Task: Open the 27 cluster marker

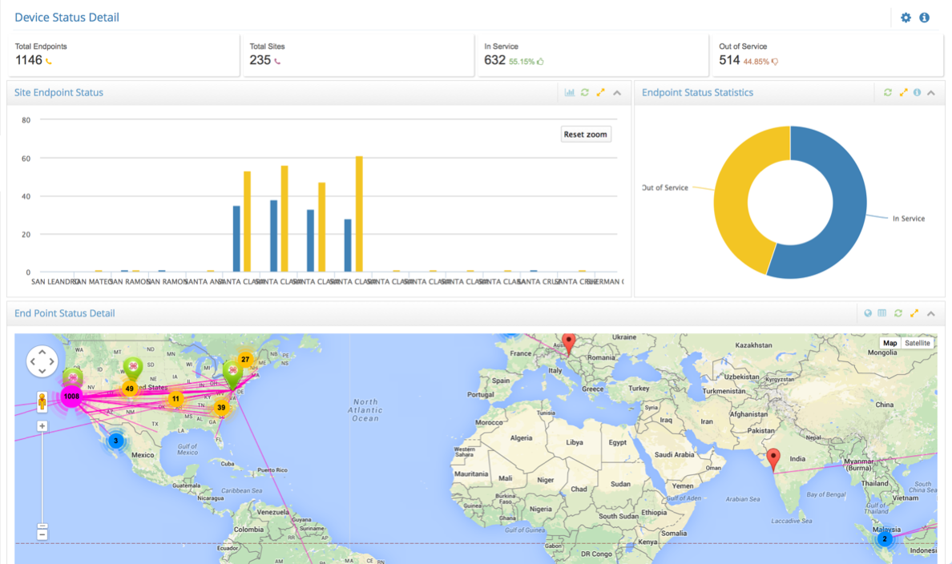Action: coord(245,360)
